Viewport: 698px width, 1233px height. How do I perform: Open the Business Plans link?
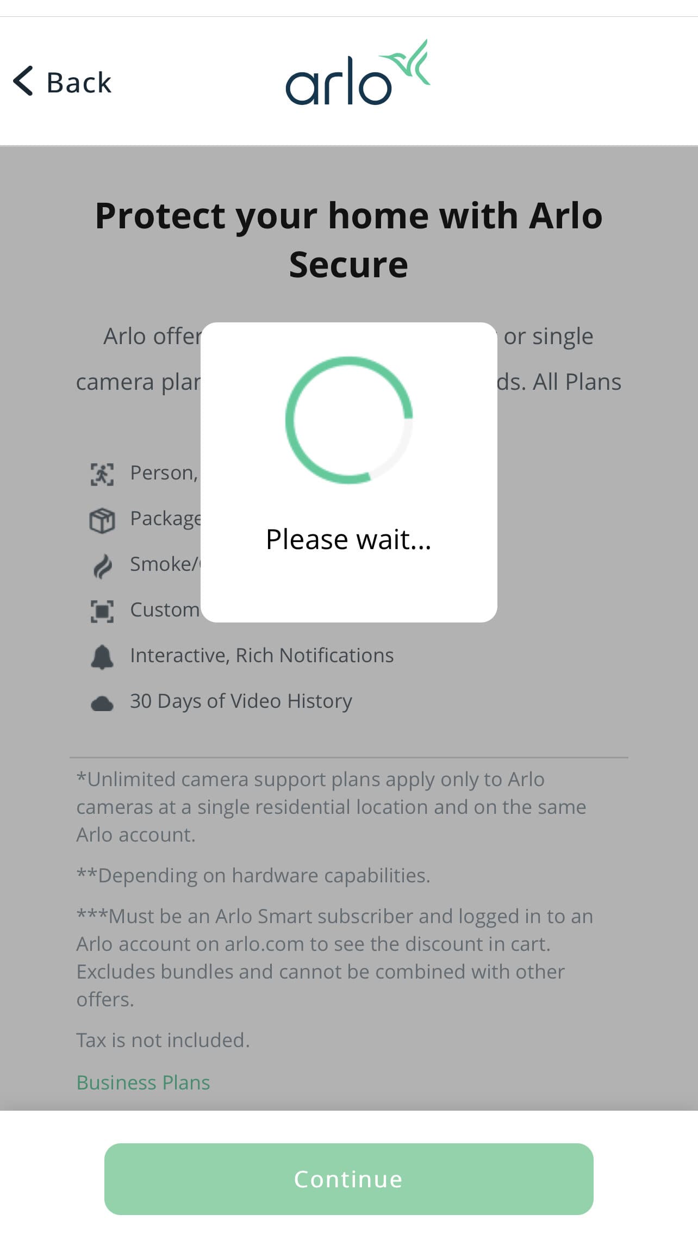[x=143, y=1082]
